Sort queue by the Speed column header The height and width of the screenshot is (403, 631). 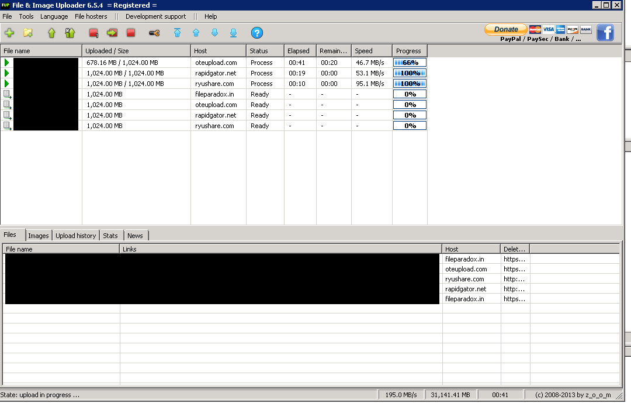(x=371, y=51)
